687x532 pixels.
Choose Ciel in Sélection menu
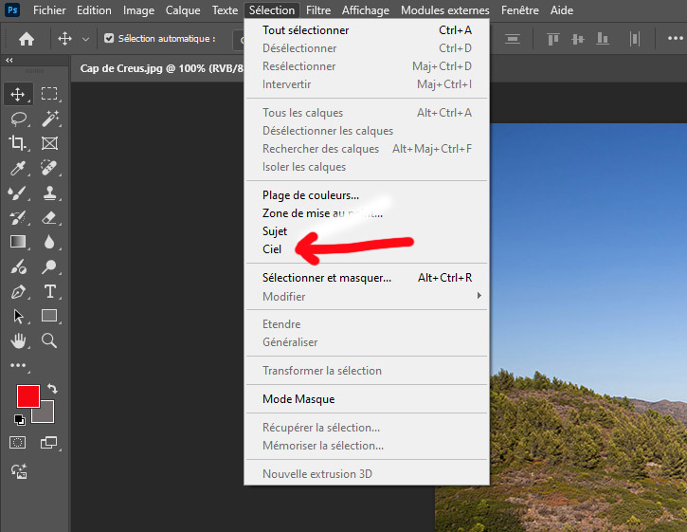[x=367, y=249]
